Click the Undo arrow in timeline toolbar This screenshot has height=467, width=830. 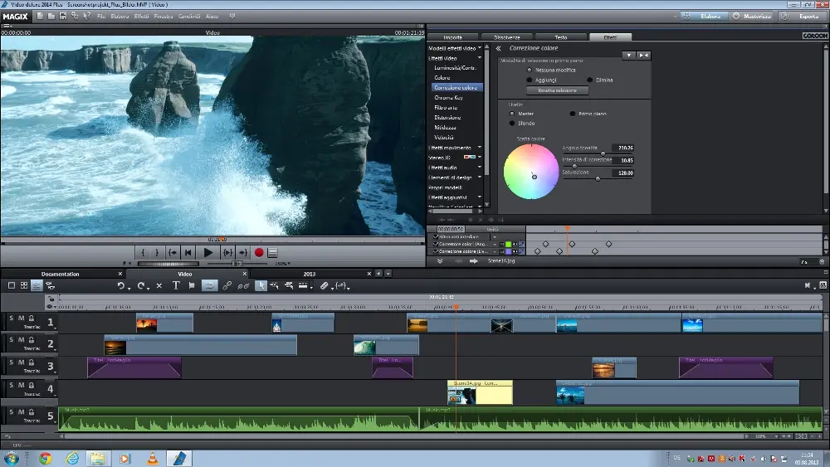121,285
